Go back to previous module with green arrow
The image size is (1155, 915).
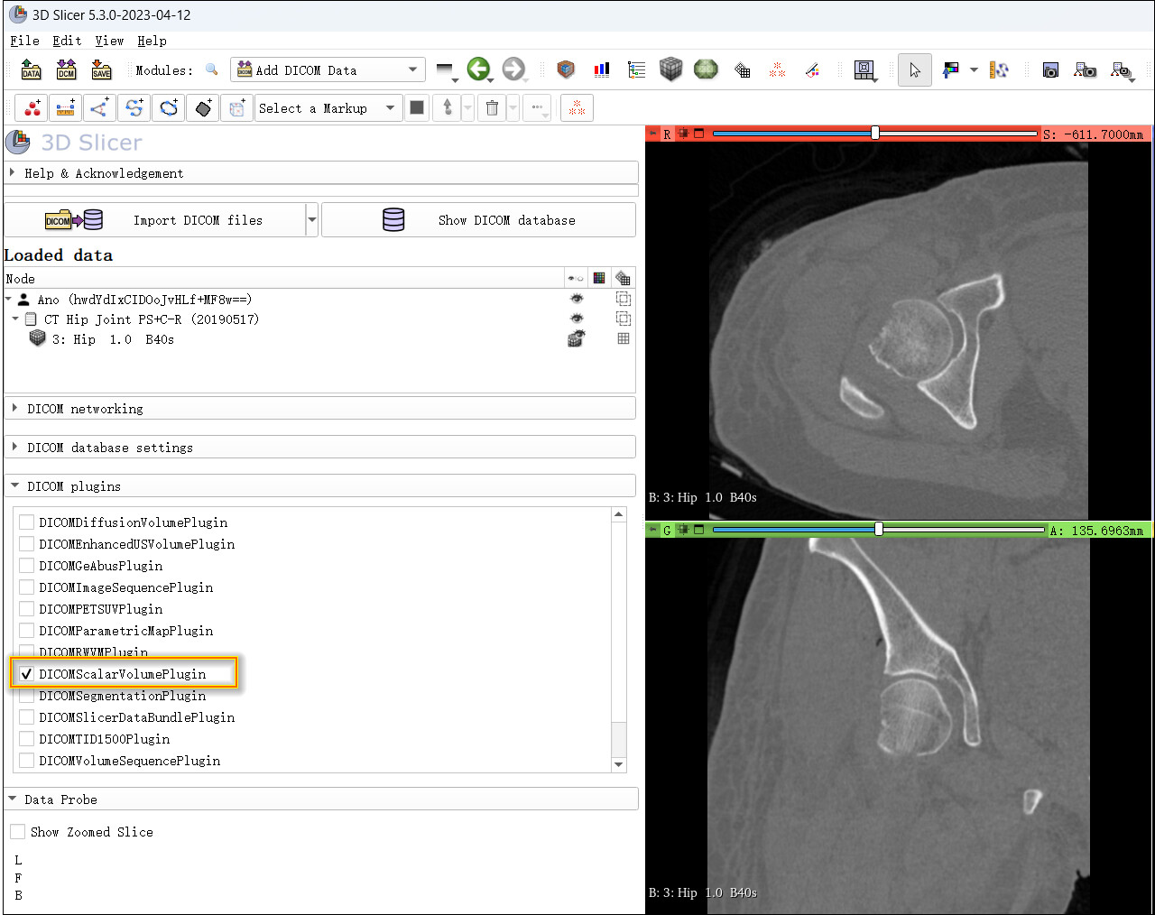point(478,69)
